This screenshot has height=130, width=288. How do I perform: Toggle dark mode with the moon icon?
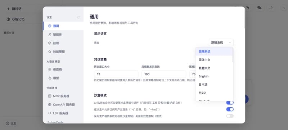tap(271, 8)
